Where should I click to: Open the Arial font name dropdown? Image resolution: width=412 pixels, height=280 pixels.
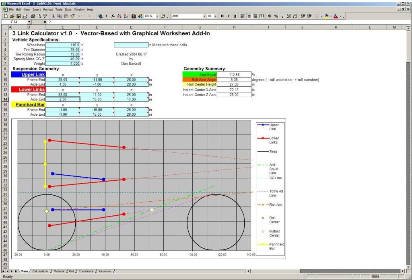click(204, 16)
